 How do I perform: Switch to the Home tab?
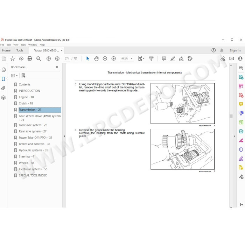point(6,50)
